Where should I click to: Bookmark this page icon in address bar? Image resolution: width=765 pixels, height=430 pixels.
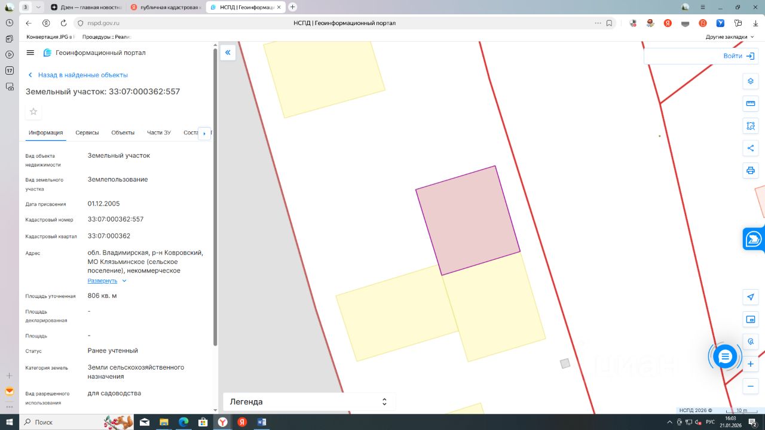click(609, 23)
